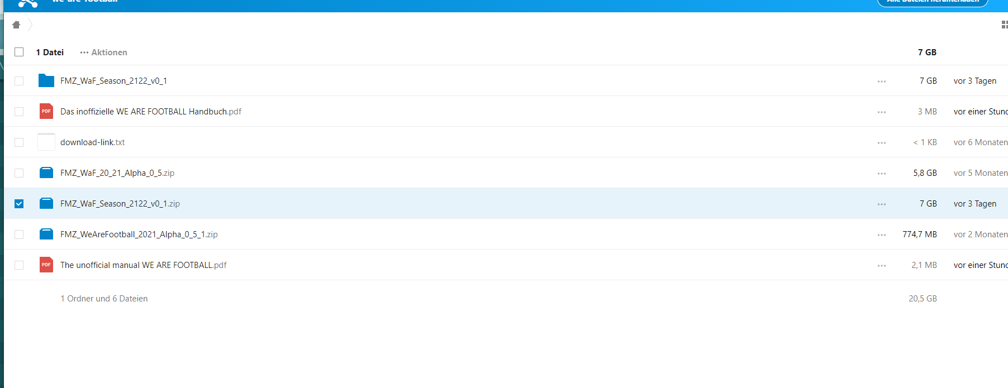
Task: Click the download all files button
Action: [x=933, y=2]
